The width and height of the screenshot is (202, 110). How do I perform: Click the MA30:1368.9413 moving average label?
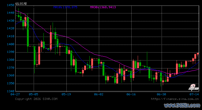[103, 7]
